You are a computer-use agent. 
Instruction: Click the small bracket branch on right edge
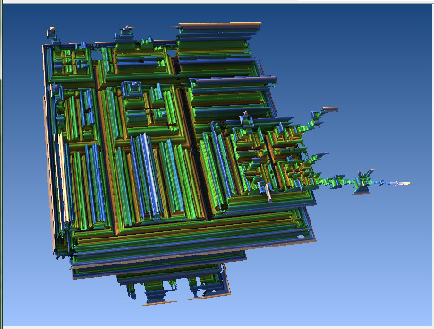click(x=319, y=158)
